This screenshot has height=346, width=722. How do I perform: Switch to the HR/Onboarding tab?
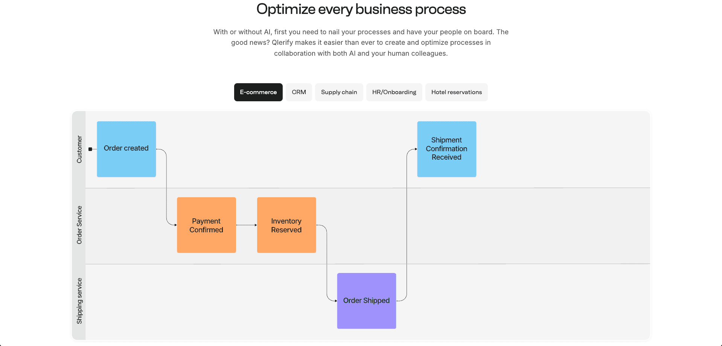click(x=394, y=92)
